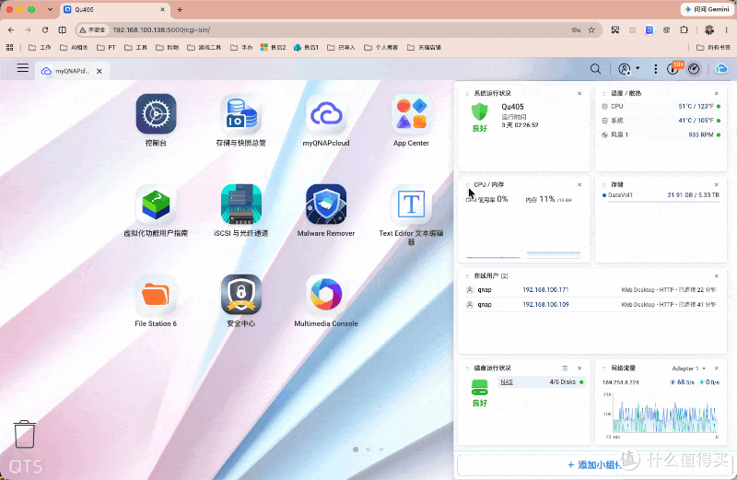
Task: Open iSCSI 与光纤通道 app
Action: (241, 205)
